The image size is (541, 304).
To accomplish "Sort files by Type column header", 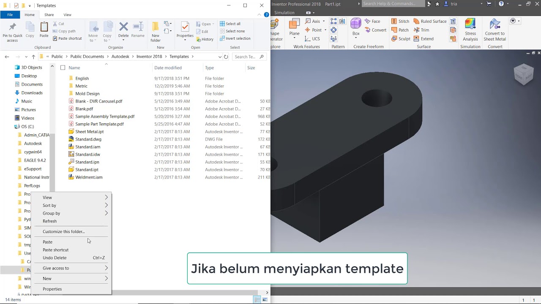I will pyautogui.click(x=210, y=68).
